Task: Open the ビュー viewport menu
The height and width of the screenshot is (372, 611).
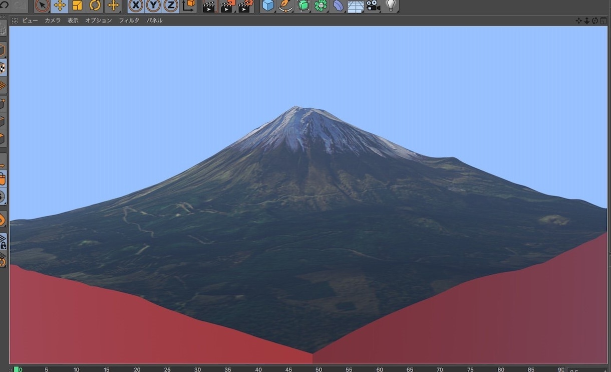Action: click(x=30, y=21)
